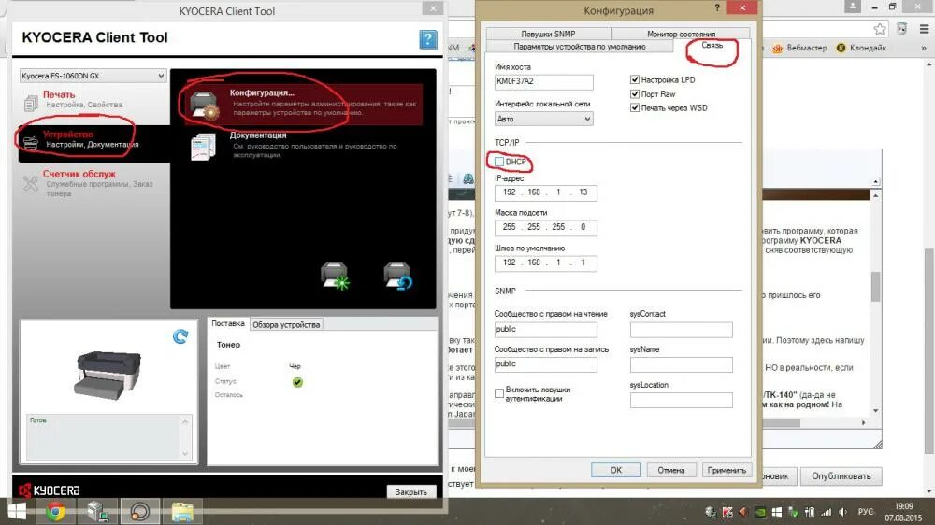Switch to the Обзора устройства tab
The image size is (935, 525).
pyautogui.click(x=286, y=325)
